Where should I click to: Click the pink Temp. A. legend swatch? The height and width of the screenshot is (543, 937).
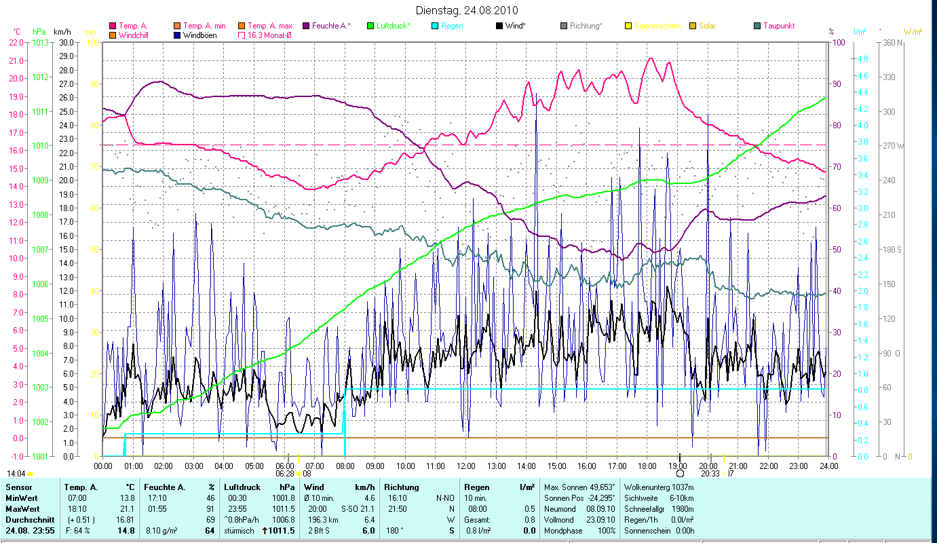(x=112, y=26)
